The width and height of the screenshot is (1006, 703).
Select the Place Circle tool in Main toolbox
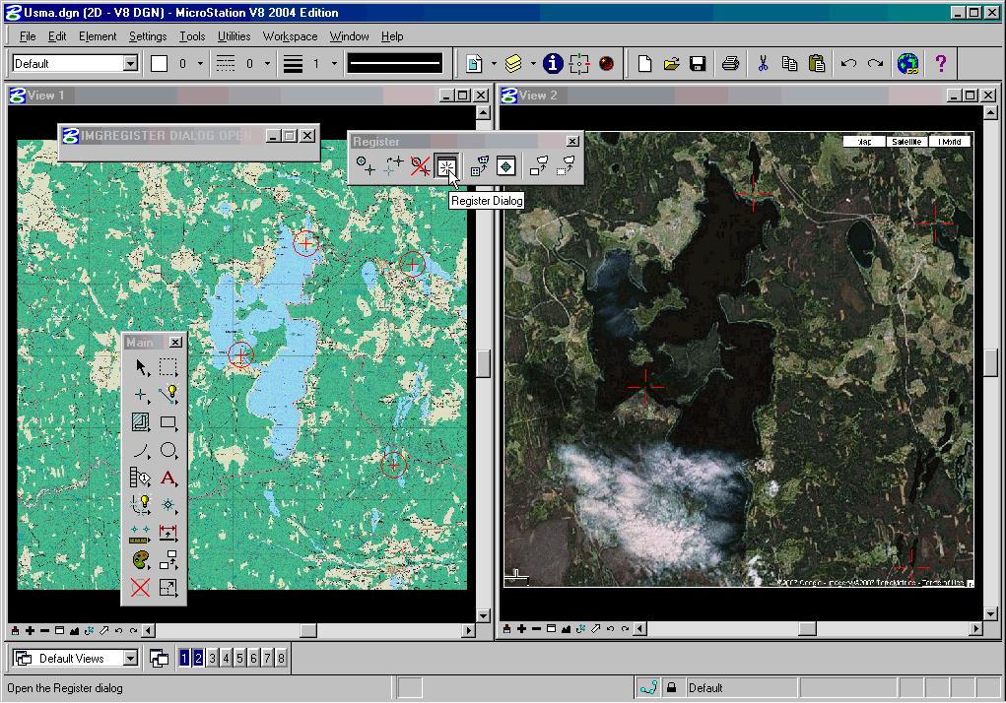coord(168,450)
